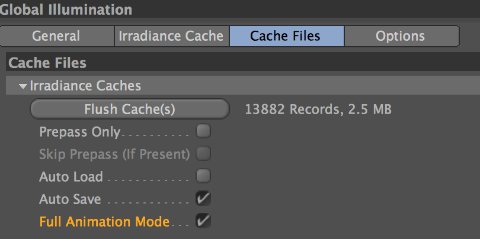Image resolution: width=480 pixels, height=239 pixels.
Task: Click the Irradiance Caches section header text
Action: [85, 86]
